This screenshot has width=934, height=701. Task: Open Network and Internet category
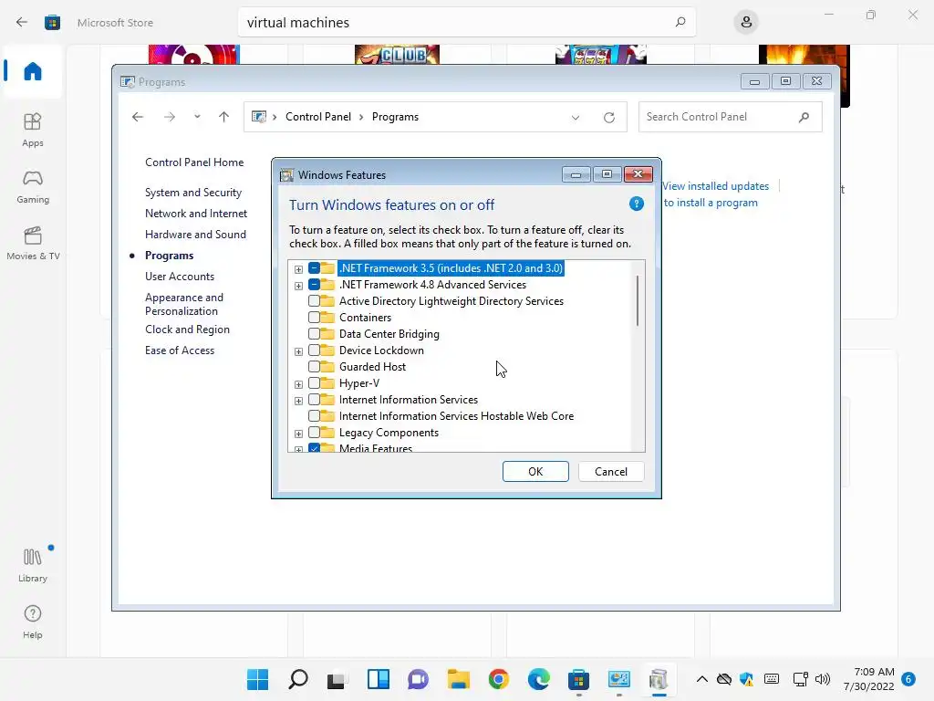tap(196, 214)
